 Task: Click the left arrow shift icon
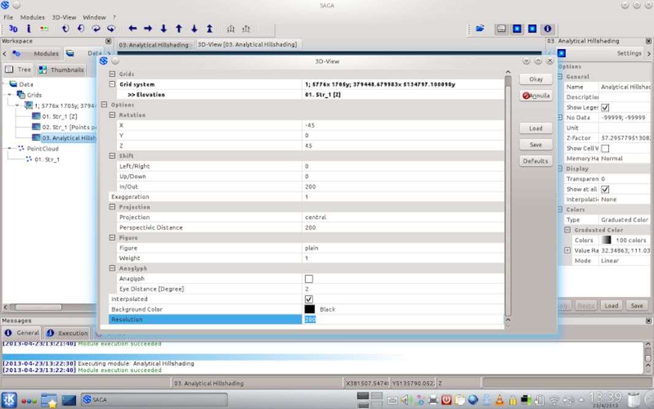click(132, 29)
